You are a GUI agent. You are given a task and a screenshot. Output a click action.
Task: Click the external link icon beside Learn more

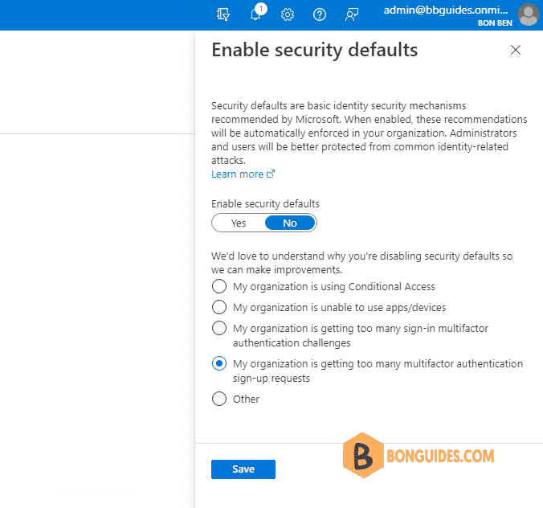click(x=271, y=174)
